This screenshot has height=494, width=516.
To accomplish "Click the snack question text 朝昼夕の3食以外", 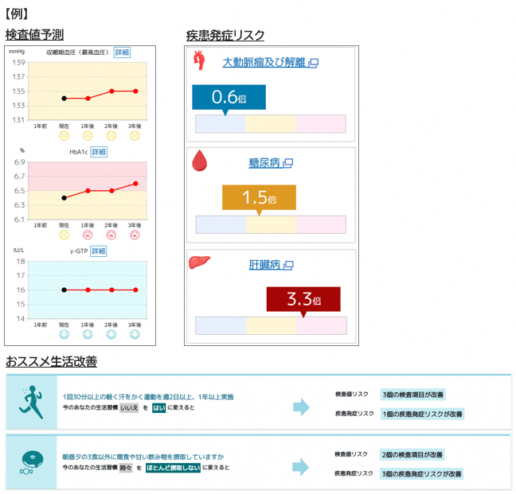I will click(143, 457).
